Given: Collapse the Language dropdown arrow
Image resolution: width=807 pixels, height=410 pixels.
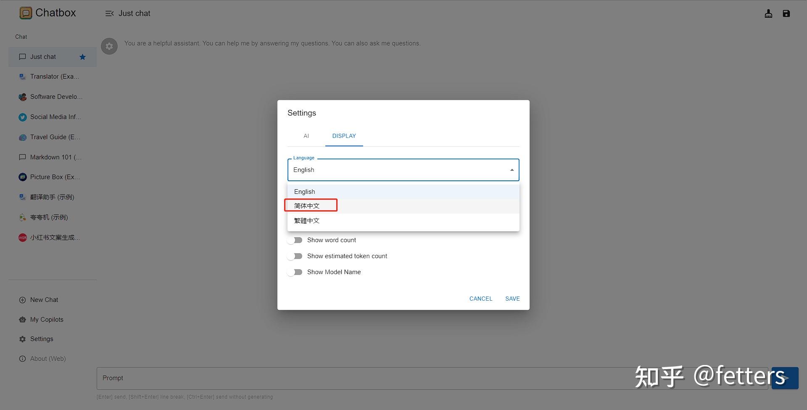Looking at the screenshot, I should tap(512, 170).
